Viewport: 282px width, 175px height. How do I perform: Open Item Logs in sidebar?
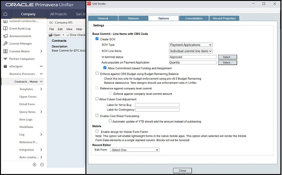26,119
